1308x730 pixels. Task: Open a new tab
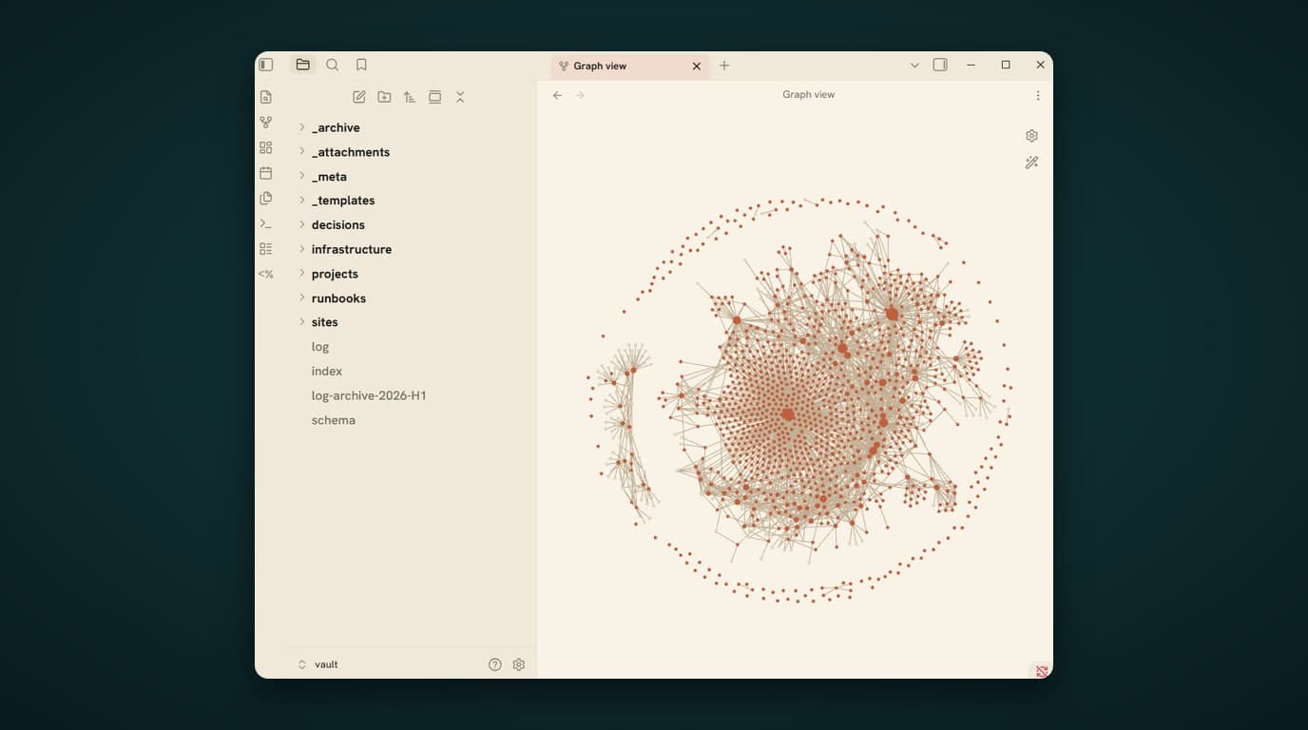tap(724, 66)
